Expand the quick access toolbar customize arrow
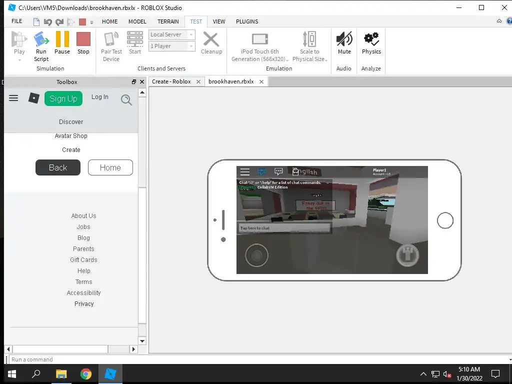512x384 pixels. [92, 22]
